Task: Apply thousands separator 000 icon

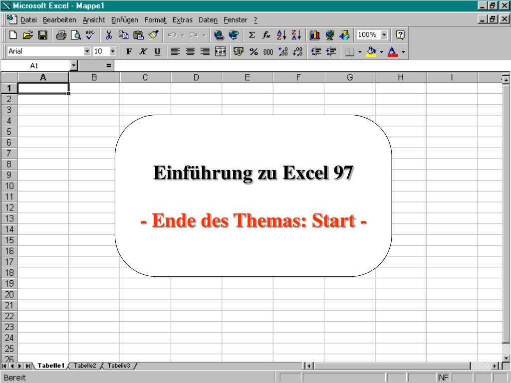Action: pos(268,51)
